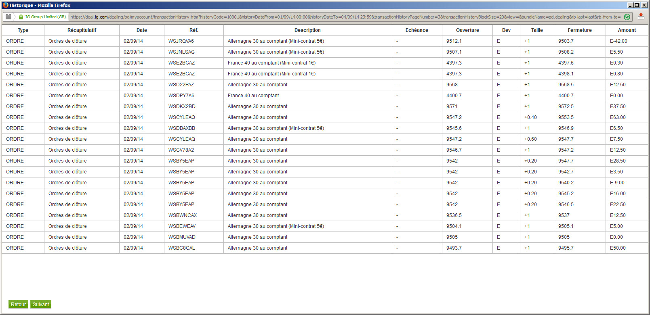Click the red user icon beside address bar
The image size is (650, 315).
641,17
